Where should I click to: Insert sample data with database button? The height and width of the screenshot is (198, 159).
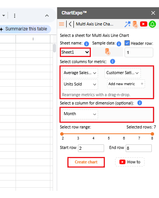pyautogui.click(x=108, y=52)
